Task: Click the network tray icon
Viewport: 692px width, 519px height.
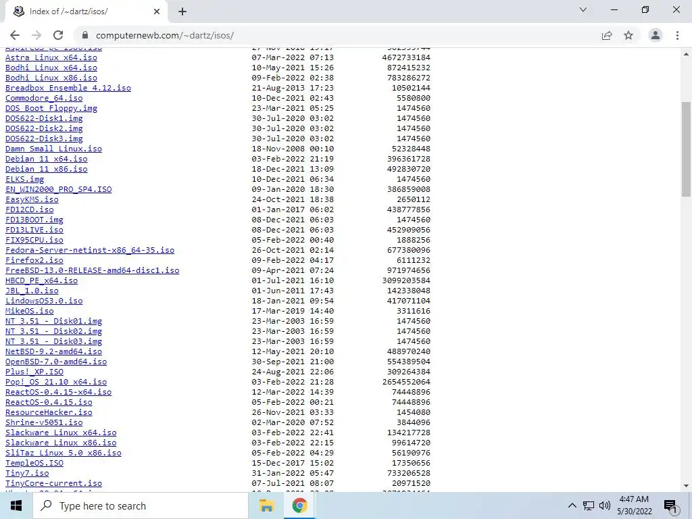Action: click(x=589, y=505)
